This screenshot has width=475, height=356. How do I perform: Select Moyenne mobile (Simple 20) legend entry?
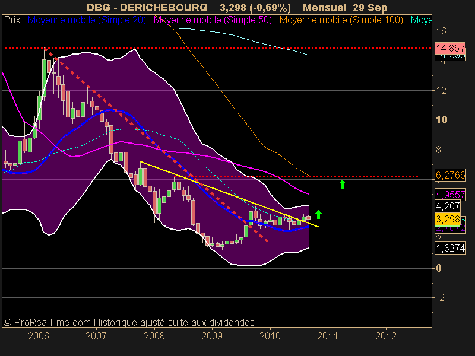(87, 20)
